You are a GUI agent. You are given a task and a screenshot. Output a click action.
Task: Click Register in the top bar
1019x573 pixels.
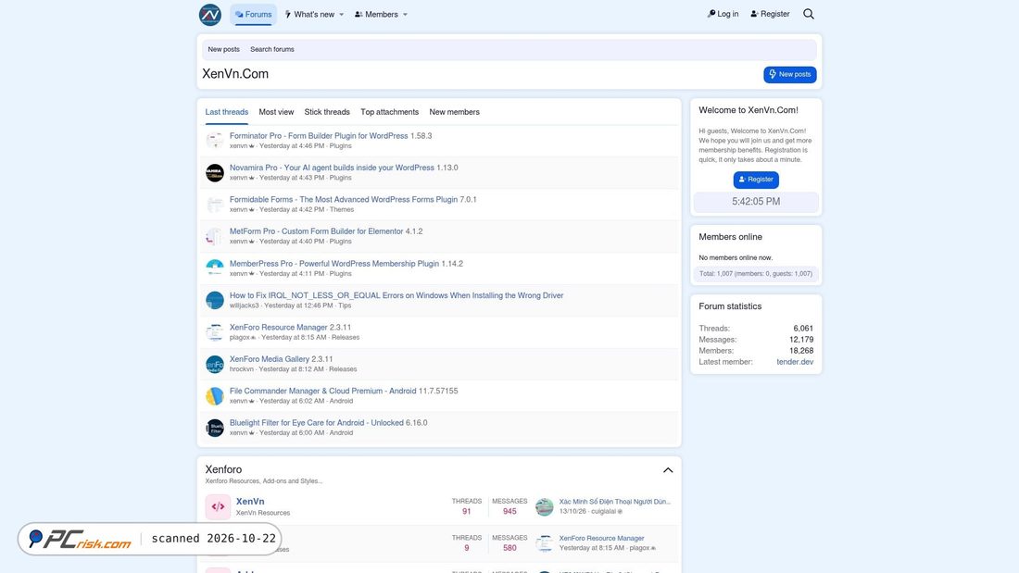(x=770, y=14)
